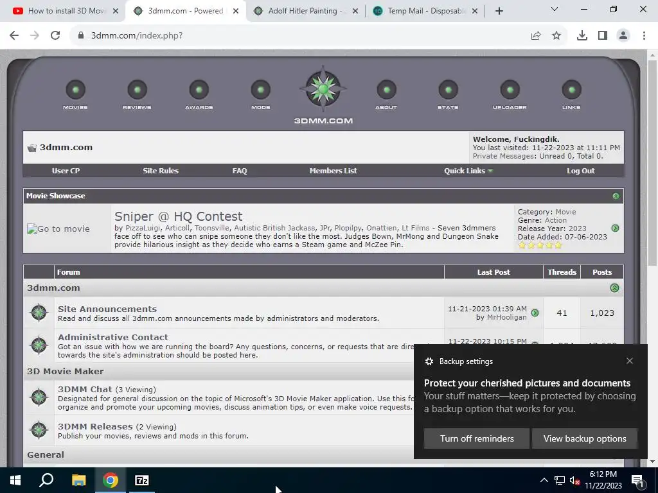This screenshot has height=493, width=658.
Task: Close the 3dmm.com browser tab
Action: (236, 11)
